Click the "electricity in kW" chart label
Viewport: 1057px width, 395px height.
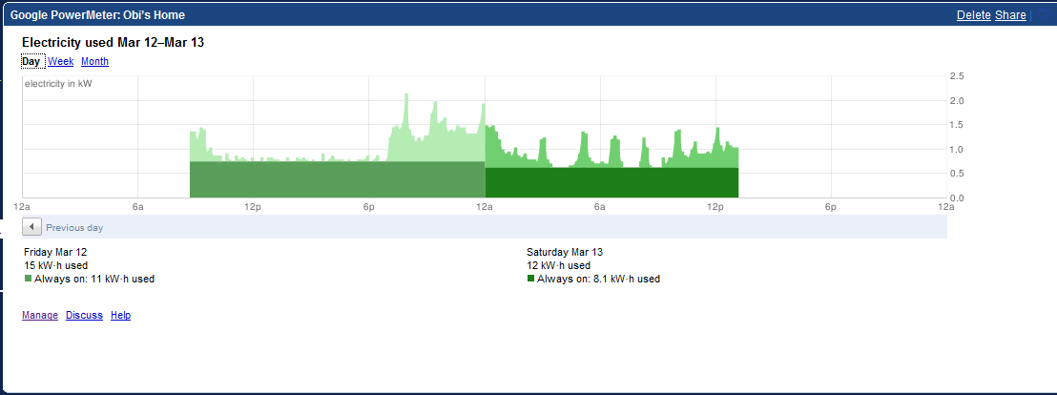tap(58, 84)
